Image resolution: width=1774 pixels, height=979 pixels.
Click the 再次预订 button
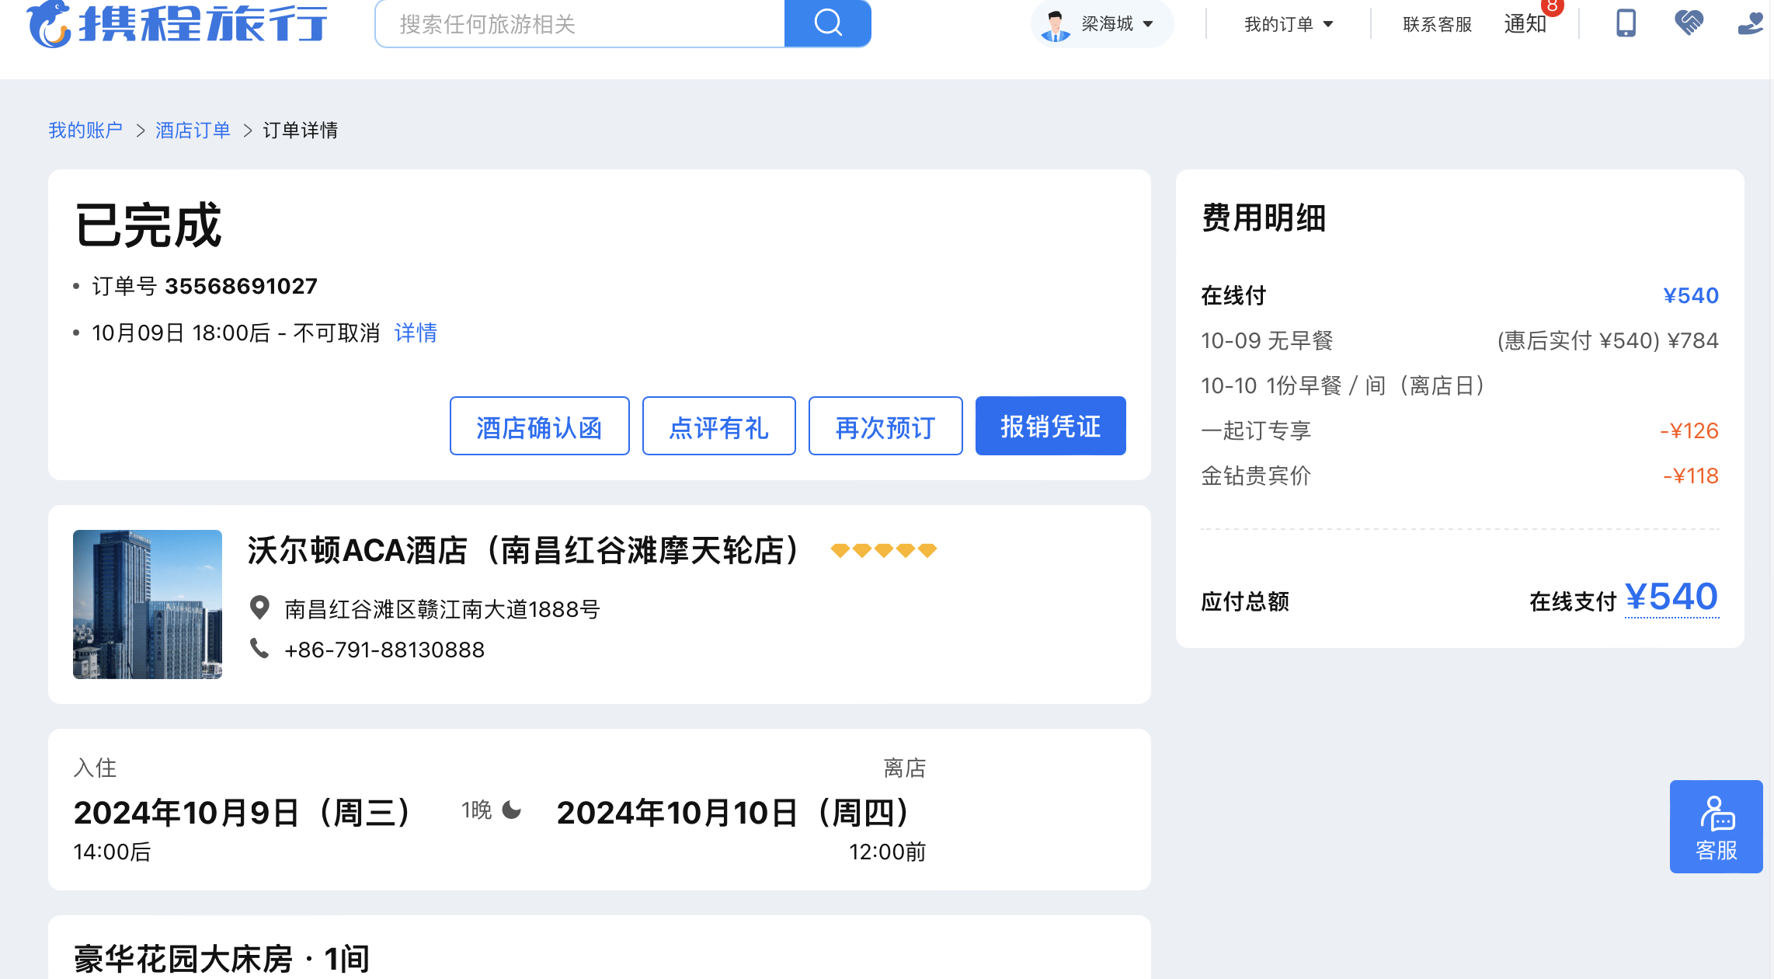(885, 426)
